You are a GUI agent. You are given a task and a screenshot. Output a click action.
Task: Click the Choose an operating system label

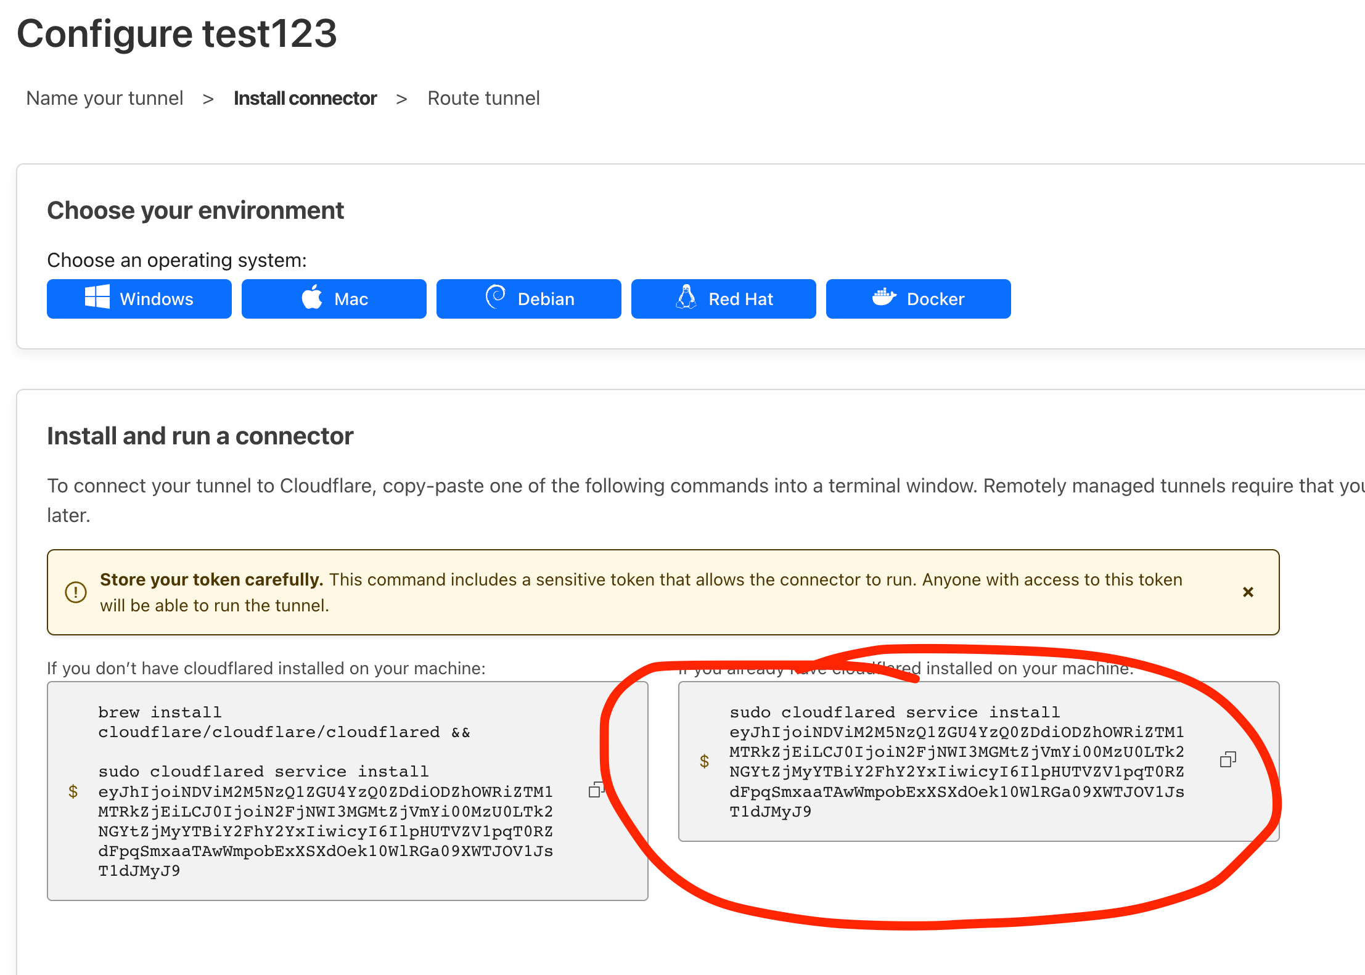pyautogui.click(x=177, y=261)
